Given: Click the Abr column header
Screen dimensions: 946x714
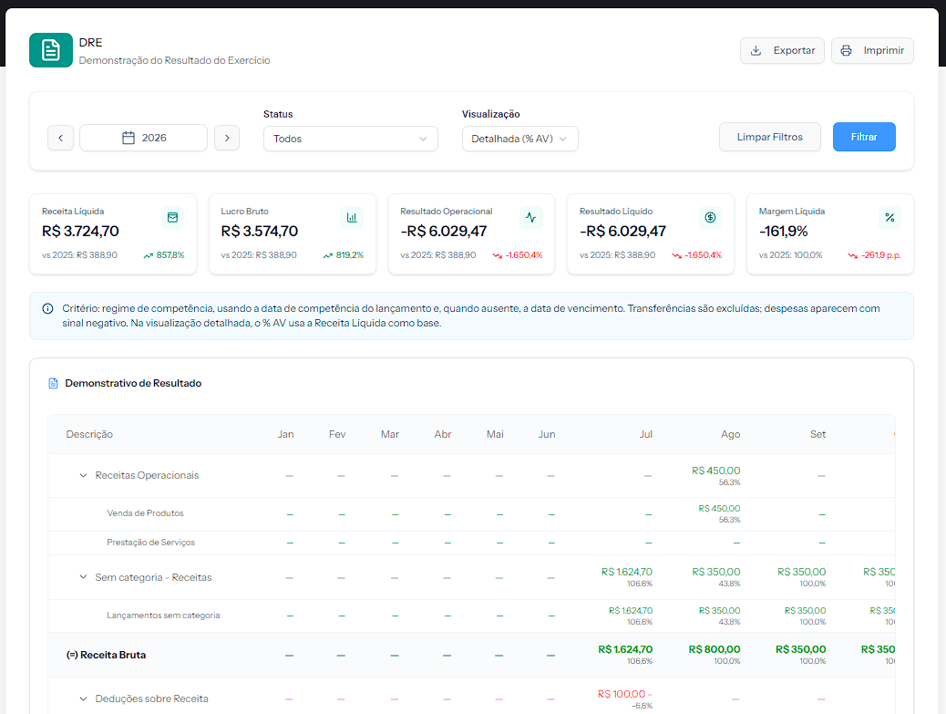Looking at the screenshot, I should point(443,435).
